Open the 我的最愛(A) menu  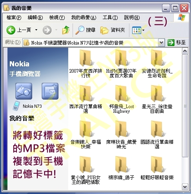84,18
